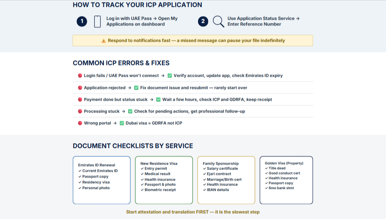Click green check before Wait a few hours
Viewport: 386px width, 219px height.
pos(158,99)
